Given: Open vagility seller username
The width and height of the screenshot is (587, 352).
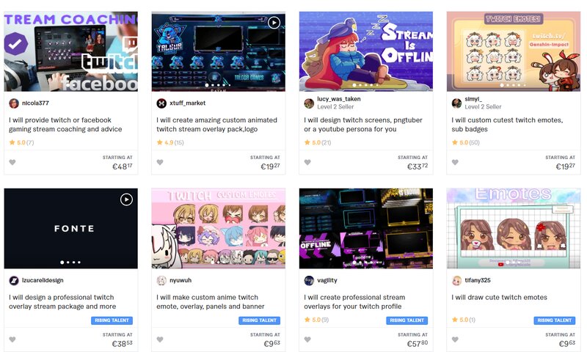Looking at the screenshot, I should pyautogui.click(x=327, y=280).
